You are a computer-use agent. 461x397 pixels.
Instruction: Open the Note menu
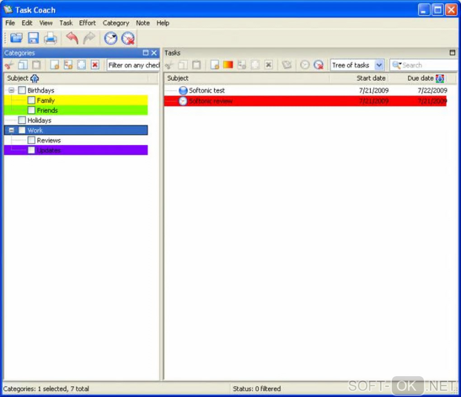[142, 23]
